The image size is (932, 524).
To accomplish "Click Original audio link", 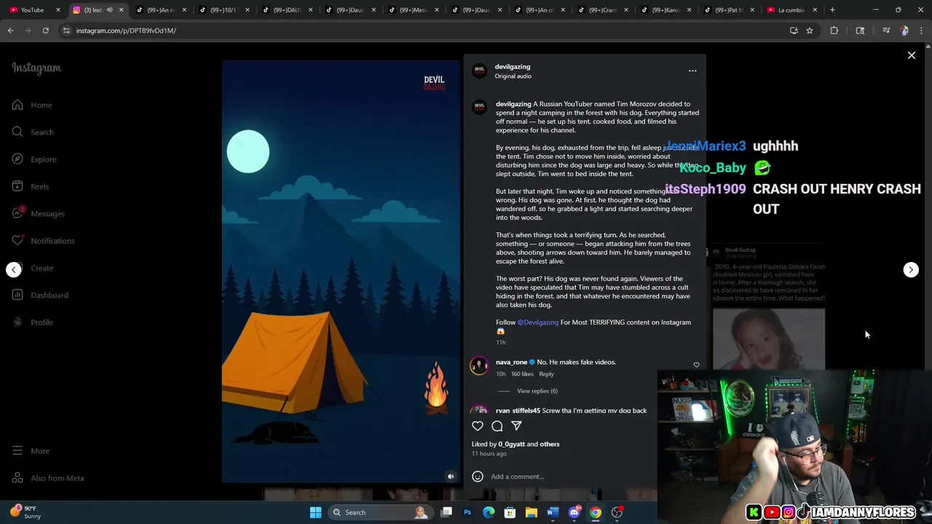I will point(513,76).
